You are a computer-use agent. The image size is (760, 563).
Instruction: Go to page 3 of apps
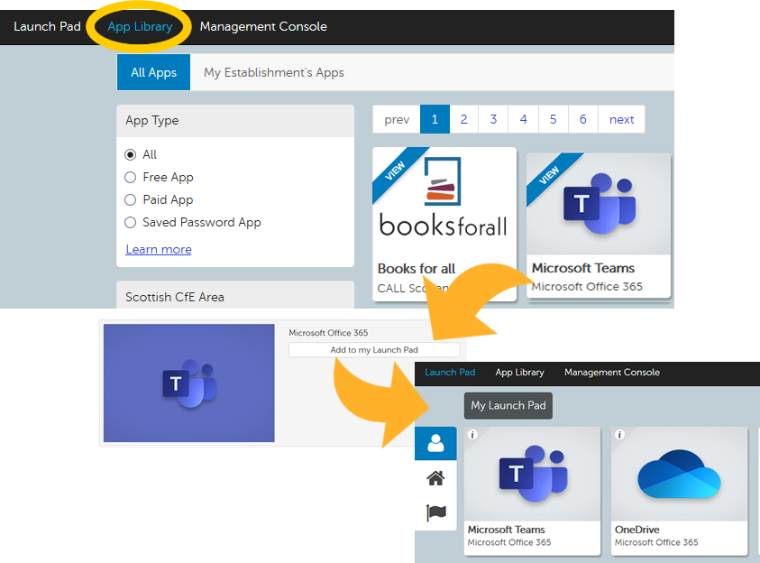click(493, 119)
